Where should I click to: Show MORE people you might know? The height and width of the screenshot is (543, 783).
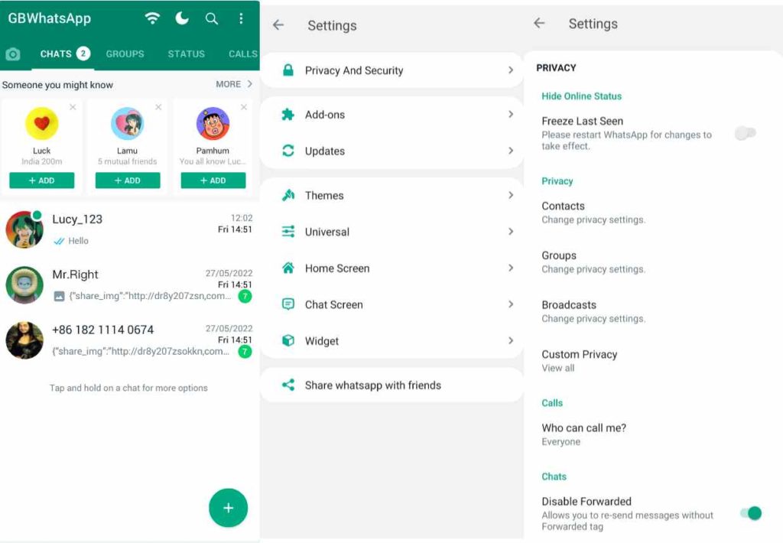[x=234, y=84]
